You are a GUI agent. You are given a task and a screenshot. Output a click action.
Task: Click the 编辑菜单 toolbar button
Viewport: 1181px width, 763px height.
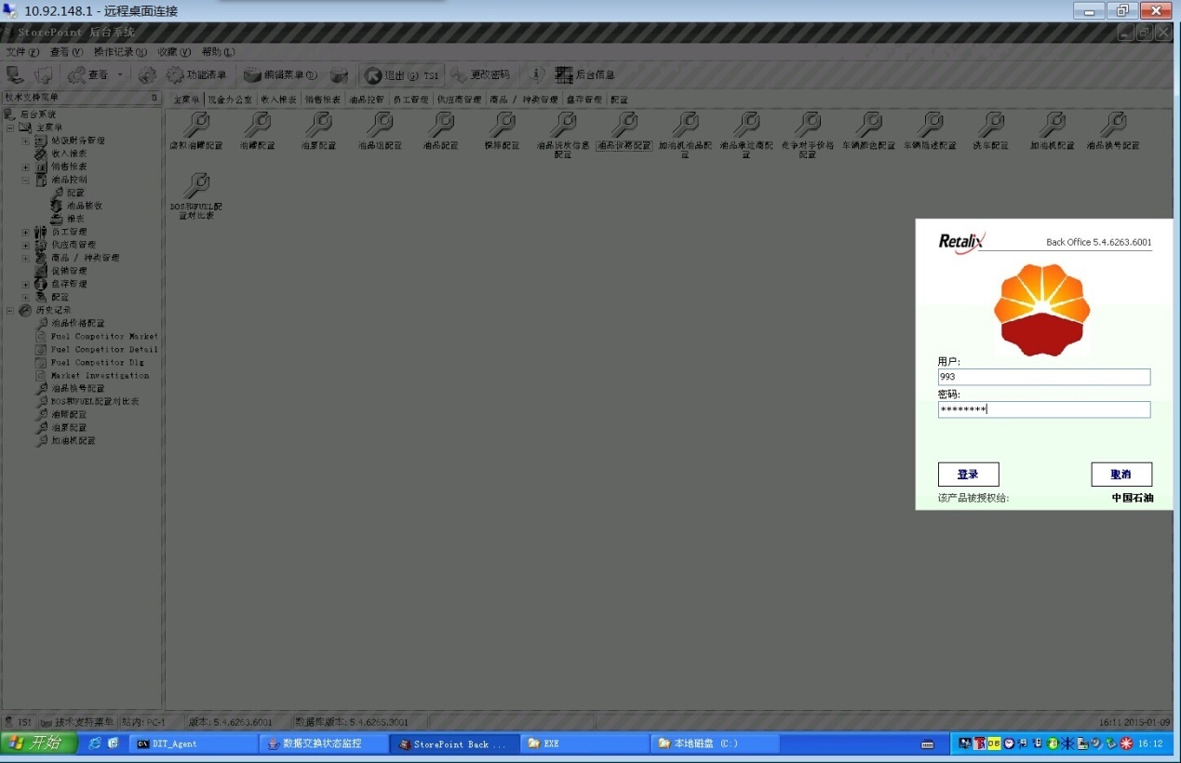[280, 74]
